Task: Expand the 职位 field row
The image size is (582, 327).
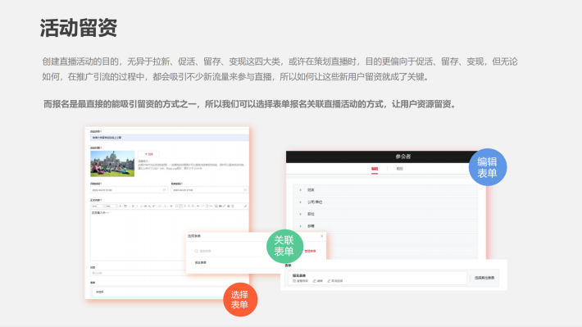Action: tap(385, 214)
